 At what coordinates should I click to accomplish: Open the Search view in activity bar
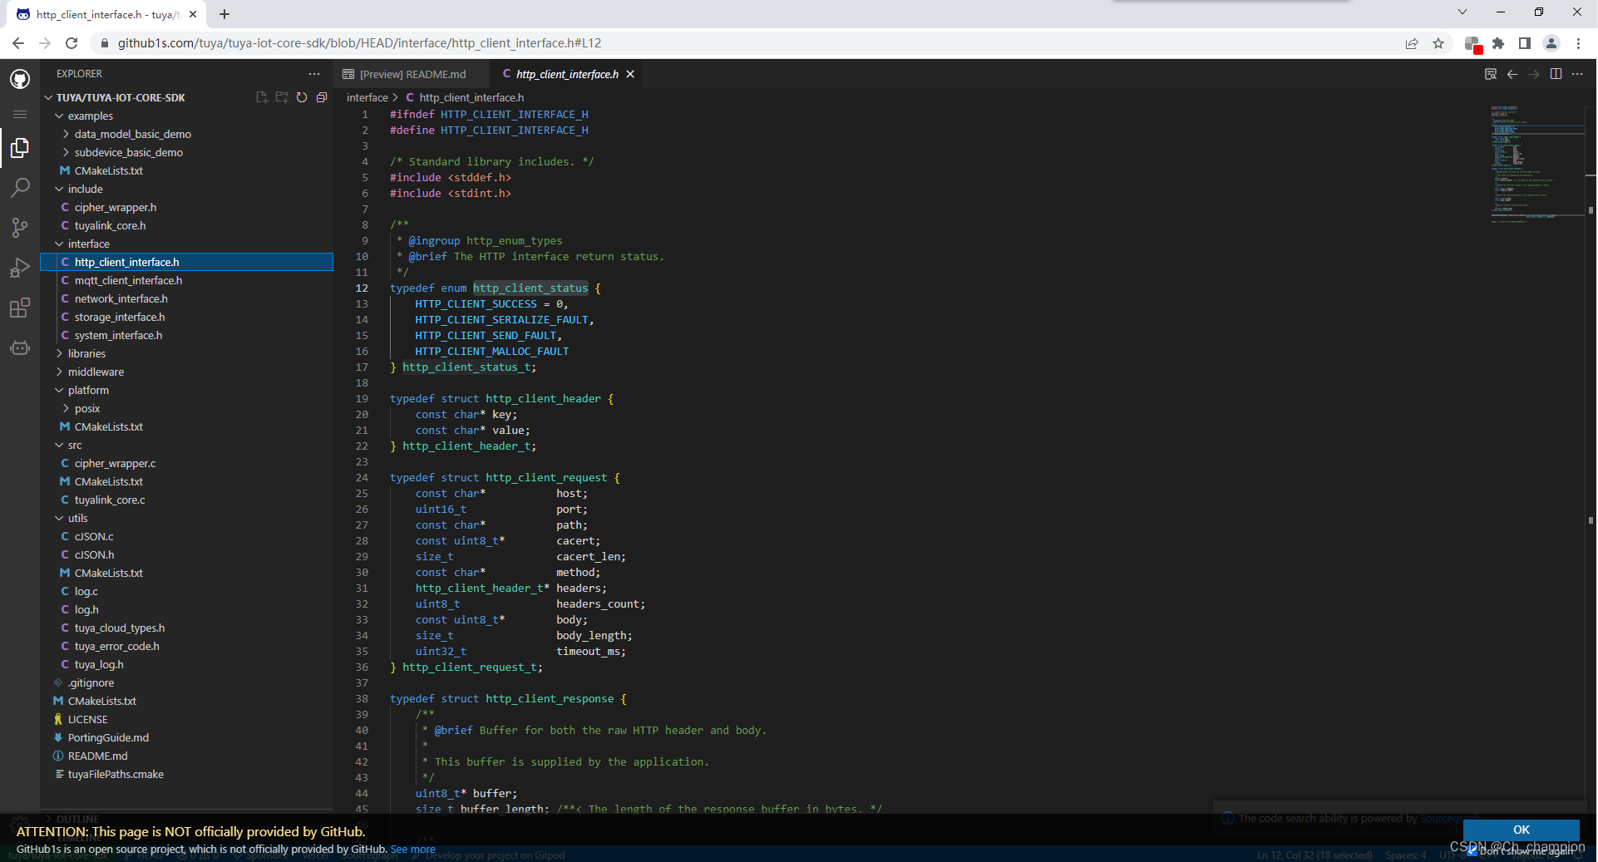(20, 188)
